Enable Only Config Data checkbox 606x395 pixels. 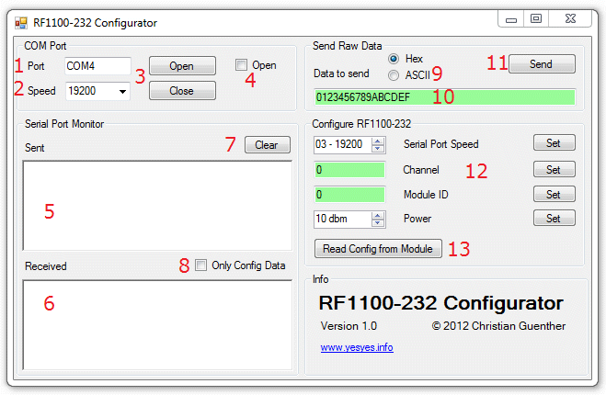click(201, 265)
